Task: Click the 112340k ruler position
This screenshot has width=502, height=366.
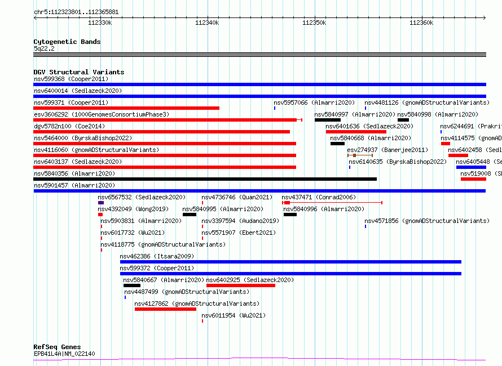Action: (207, 23)
